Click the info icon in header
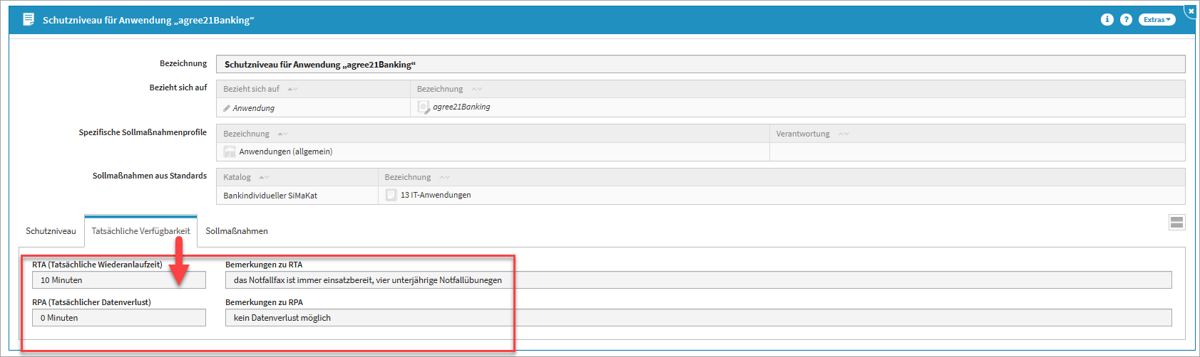The height and width of the screenshot is (357, 1200). click(x=1107, y=20)
